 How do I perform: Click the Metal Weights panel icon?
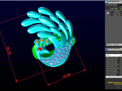[x=106, y=49]
